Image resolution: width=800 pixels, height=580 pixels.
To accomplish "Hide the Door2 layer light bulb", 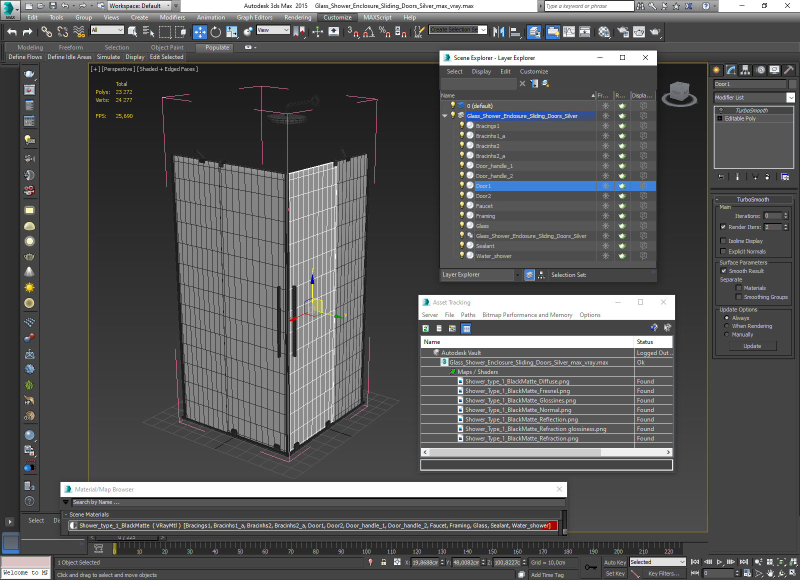I will coord(461,195).
